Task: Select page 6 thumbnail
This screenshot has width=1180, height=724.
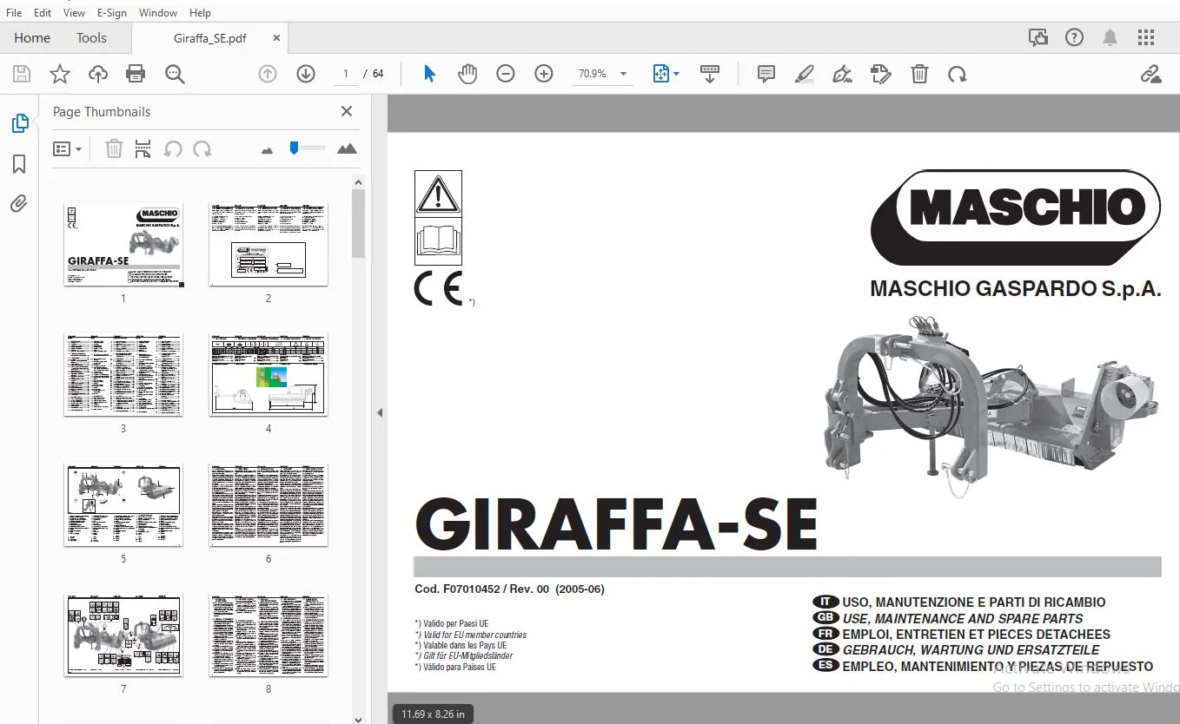Action: [268, 504]
